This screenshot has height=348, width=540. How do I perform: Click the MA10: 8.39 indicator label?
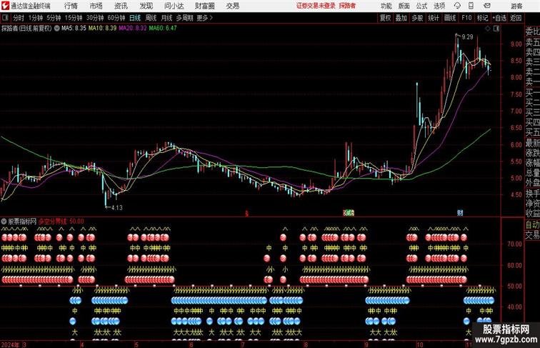tap(103, 29)
